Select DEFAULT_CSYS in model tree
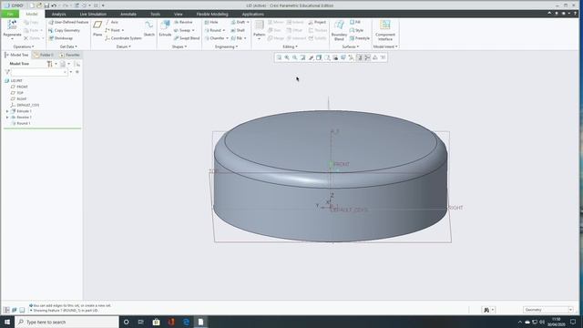The image size is (583, 328). [x=25, y=105]
